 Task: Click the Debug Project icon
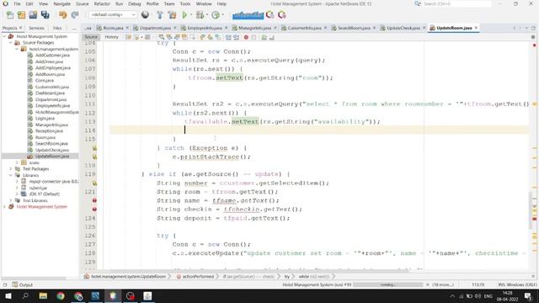[x=200, y=15]
